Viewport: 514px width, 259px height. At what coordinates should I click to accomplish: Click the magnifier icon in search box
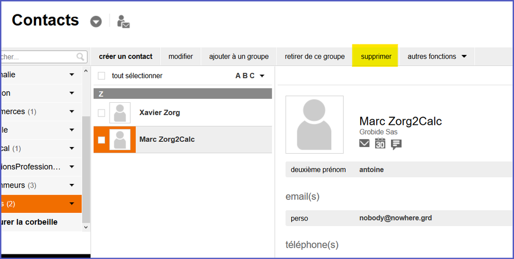(x=80, y=57)
